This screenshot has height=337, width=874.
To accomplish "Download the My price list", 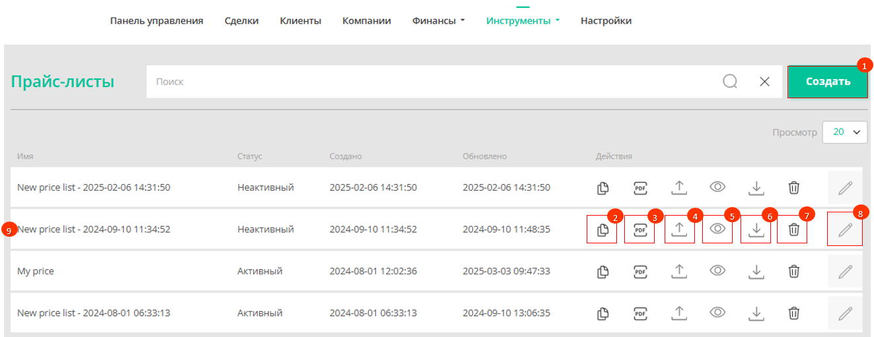I will [x=756, y=272].
